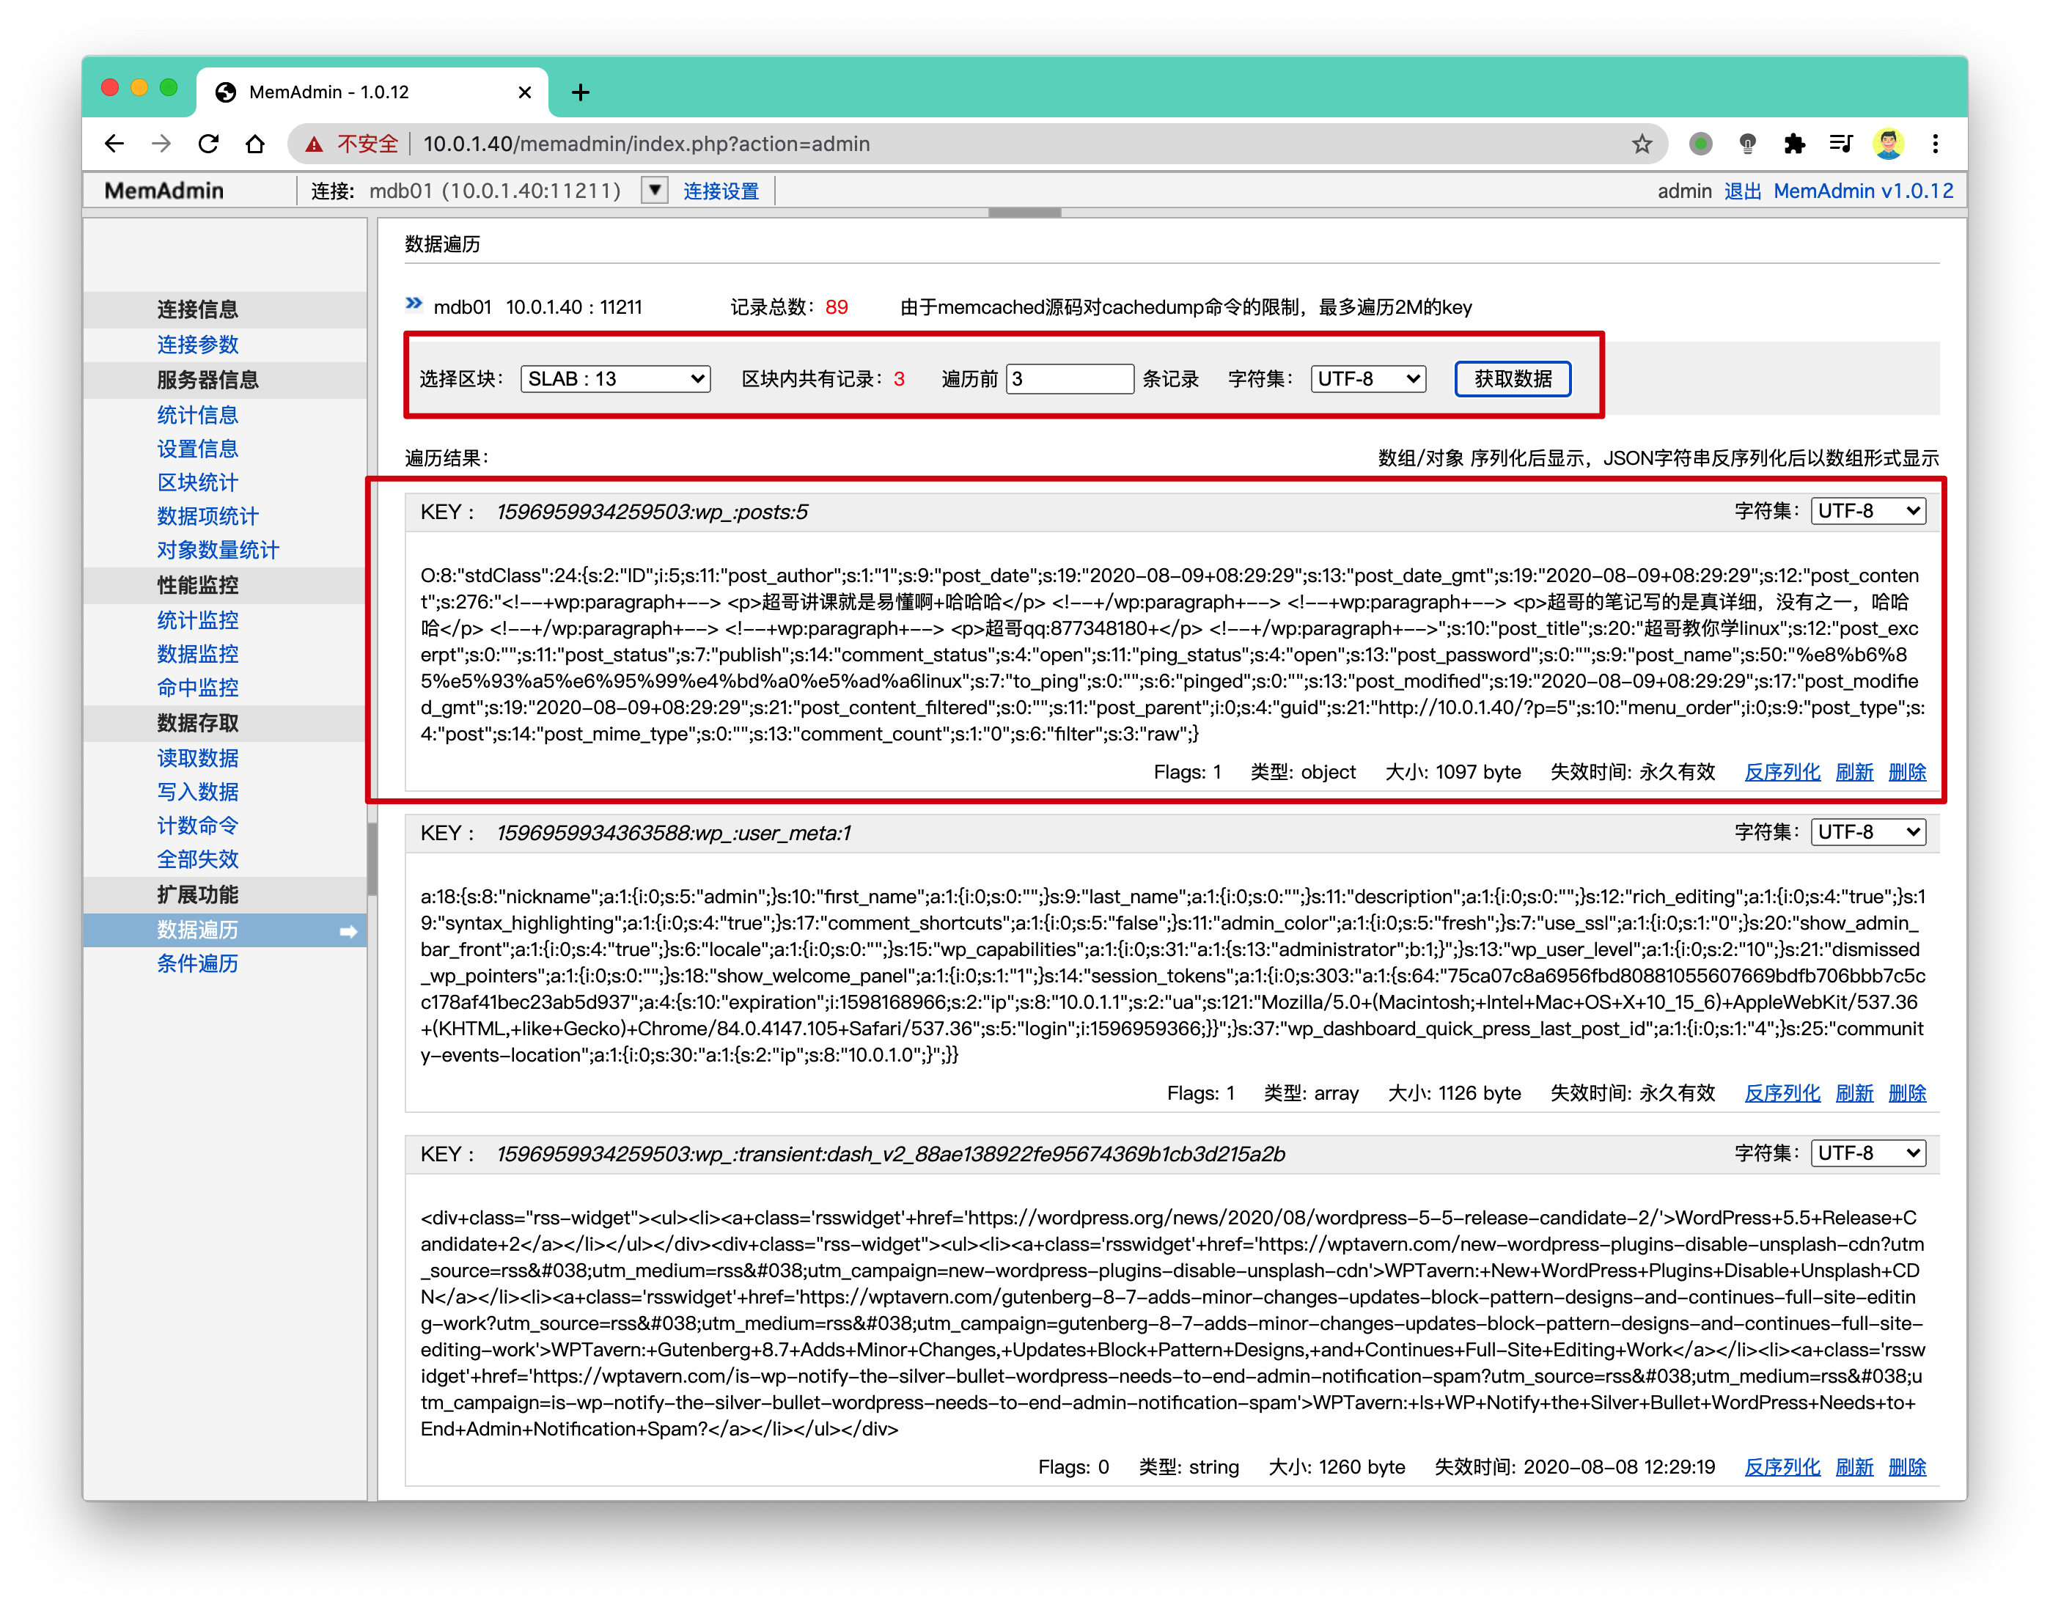2050x1610 pixels.
Task: Open 读取数据 in the sidebar
Action: 197,758
